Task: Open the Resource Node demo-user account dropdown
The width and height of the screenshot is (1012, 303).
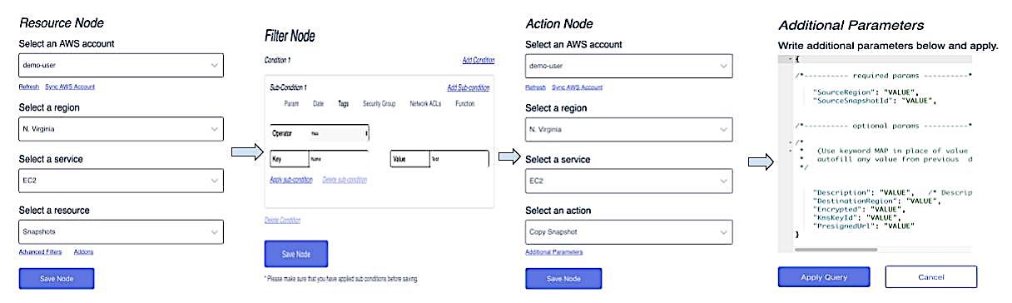Action: pyautogui.click(x=122, y=65)
